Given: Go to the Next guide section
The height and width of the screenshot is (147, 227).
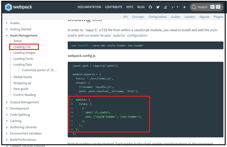Looking at the screenshot, I should 21,89.
